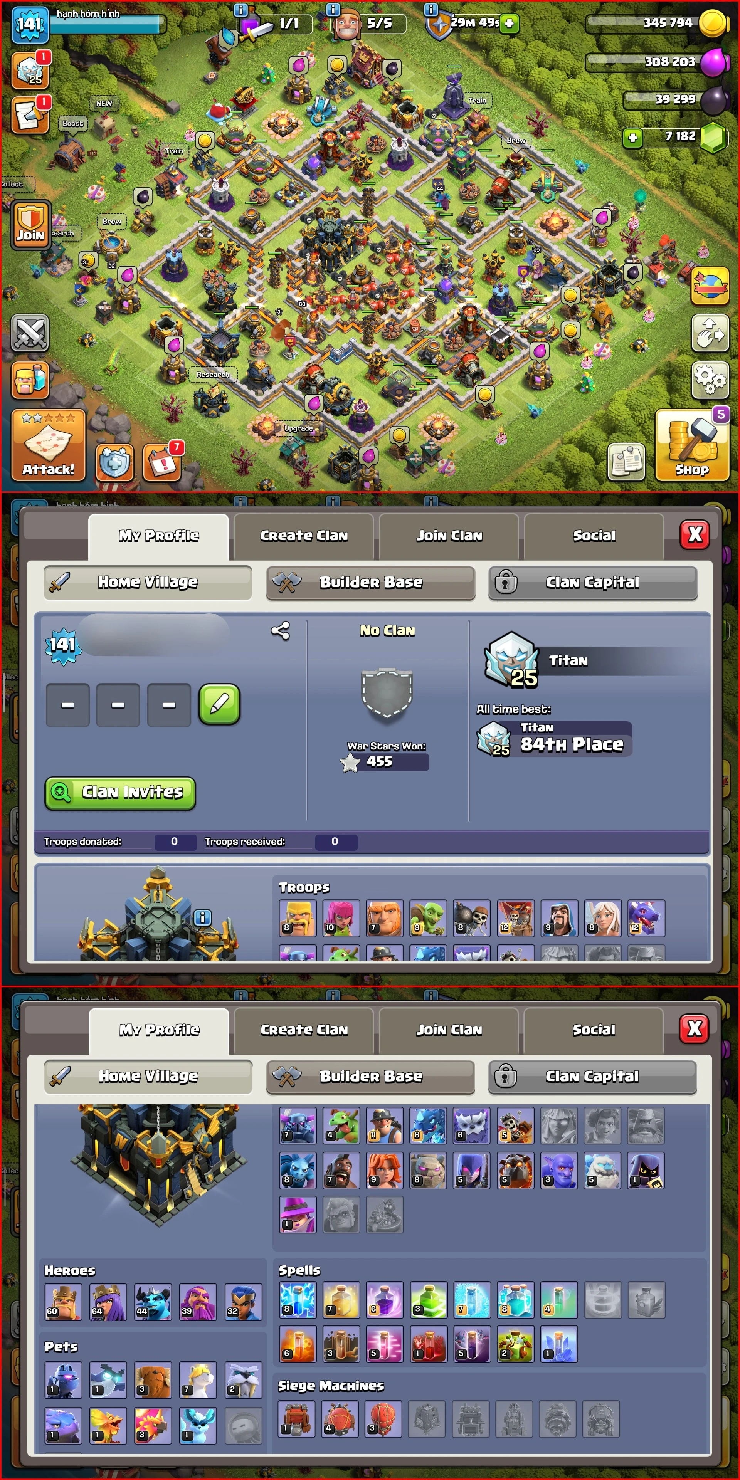Click the Clan Invites button

coord(120,793)
